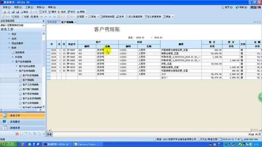Click the 系统服务 panel button
The height and width of the screenshot is (147, 262).
pyautogui.click(x=23, y=122)
